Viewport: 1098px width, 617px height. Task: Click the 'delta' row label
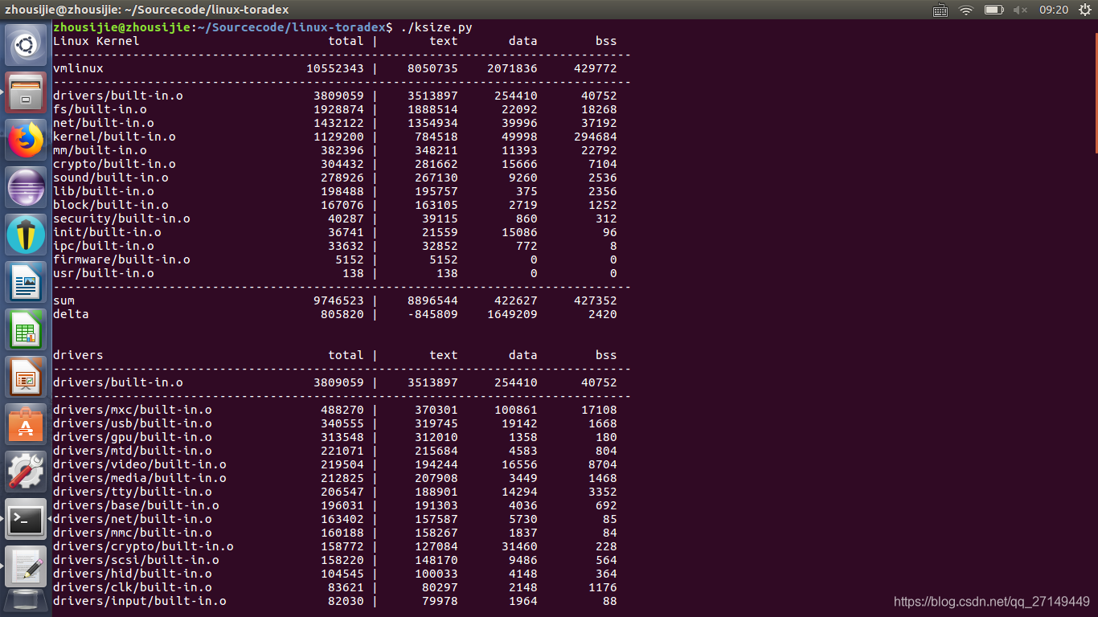[x=71, y=314]
